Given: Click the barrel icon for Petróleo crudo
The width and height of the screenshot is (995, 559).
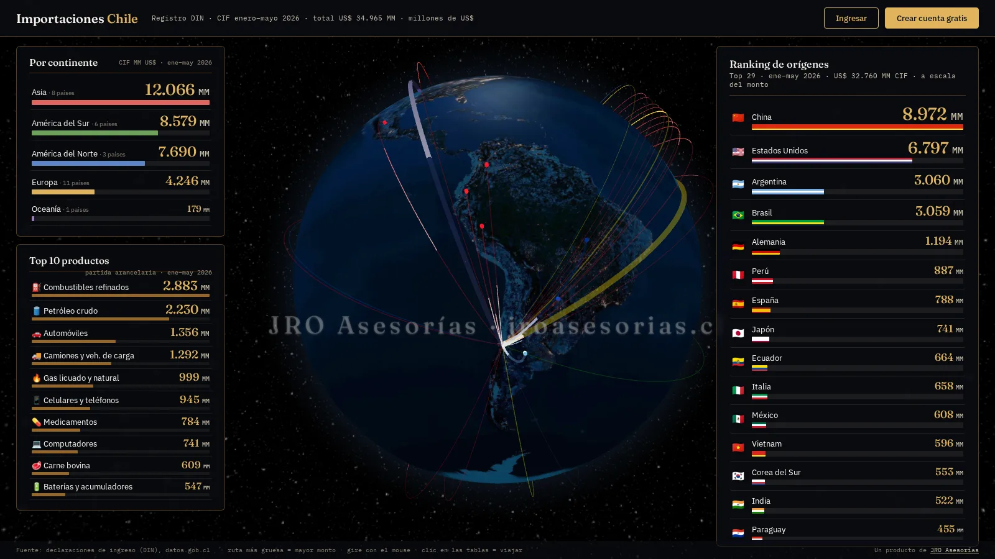Looking at the screenshot, I should tap(36, 311).
